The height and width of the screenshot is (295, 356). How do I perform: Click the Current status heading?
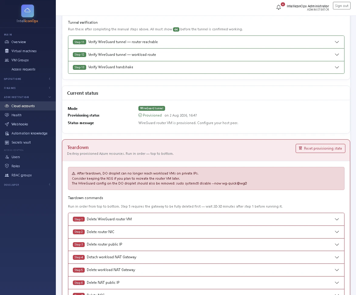pyautogui.click(x=83, y=93)
